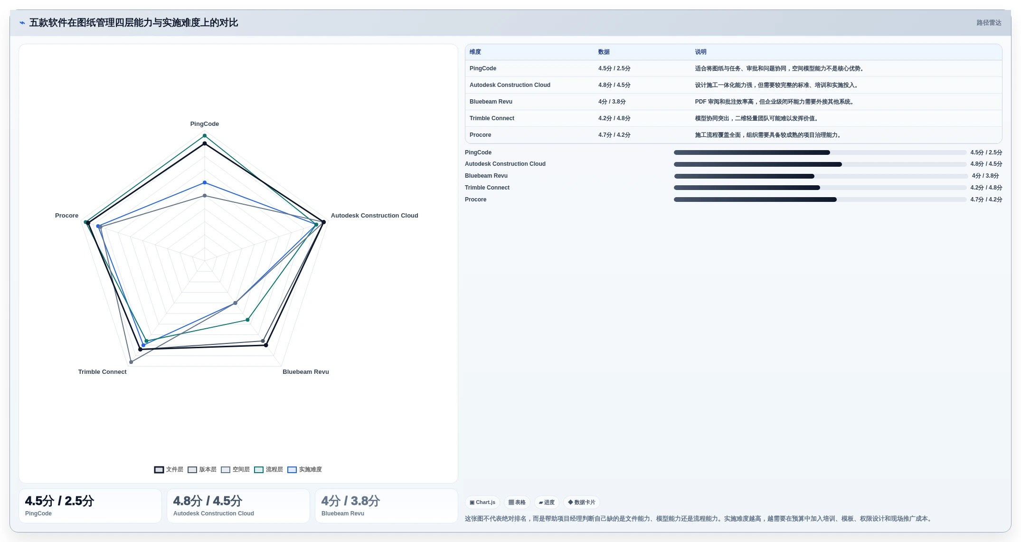Click the Bluebeam Revu label in progress list
This screenshot has height=542, width=1021.
pos(486,176)
